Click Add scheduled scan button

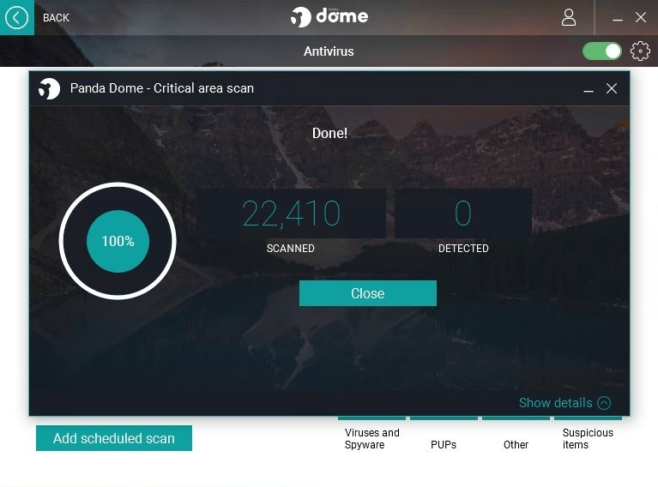(114, 438)
